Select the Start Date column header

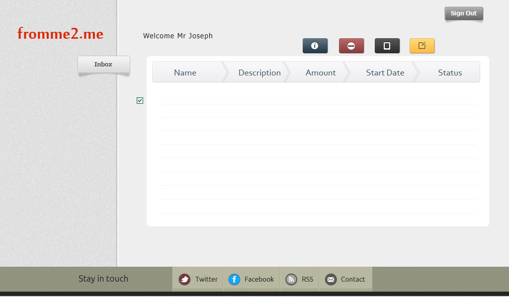click(x=385, y=73)
